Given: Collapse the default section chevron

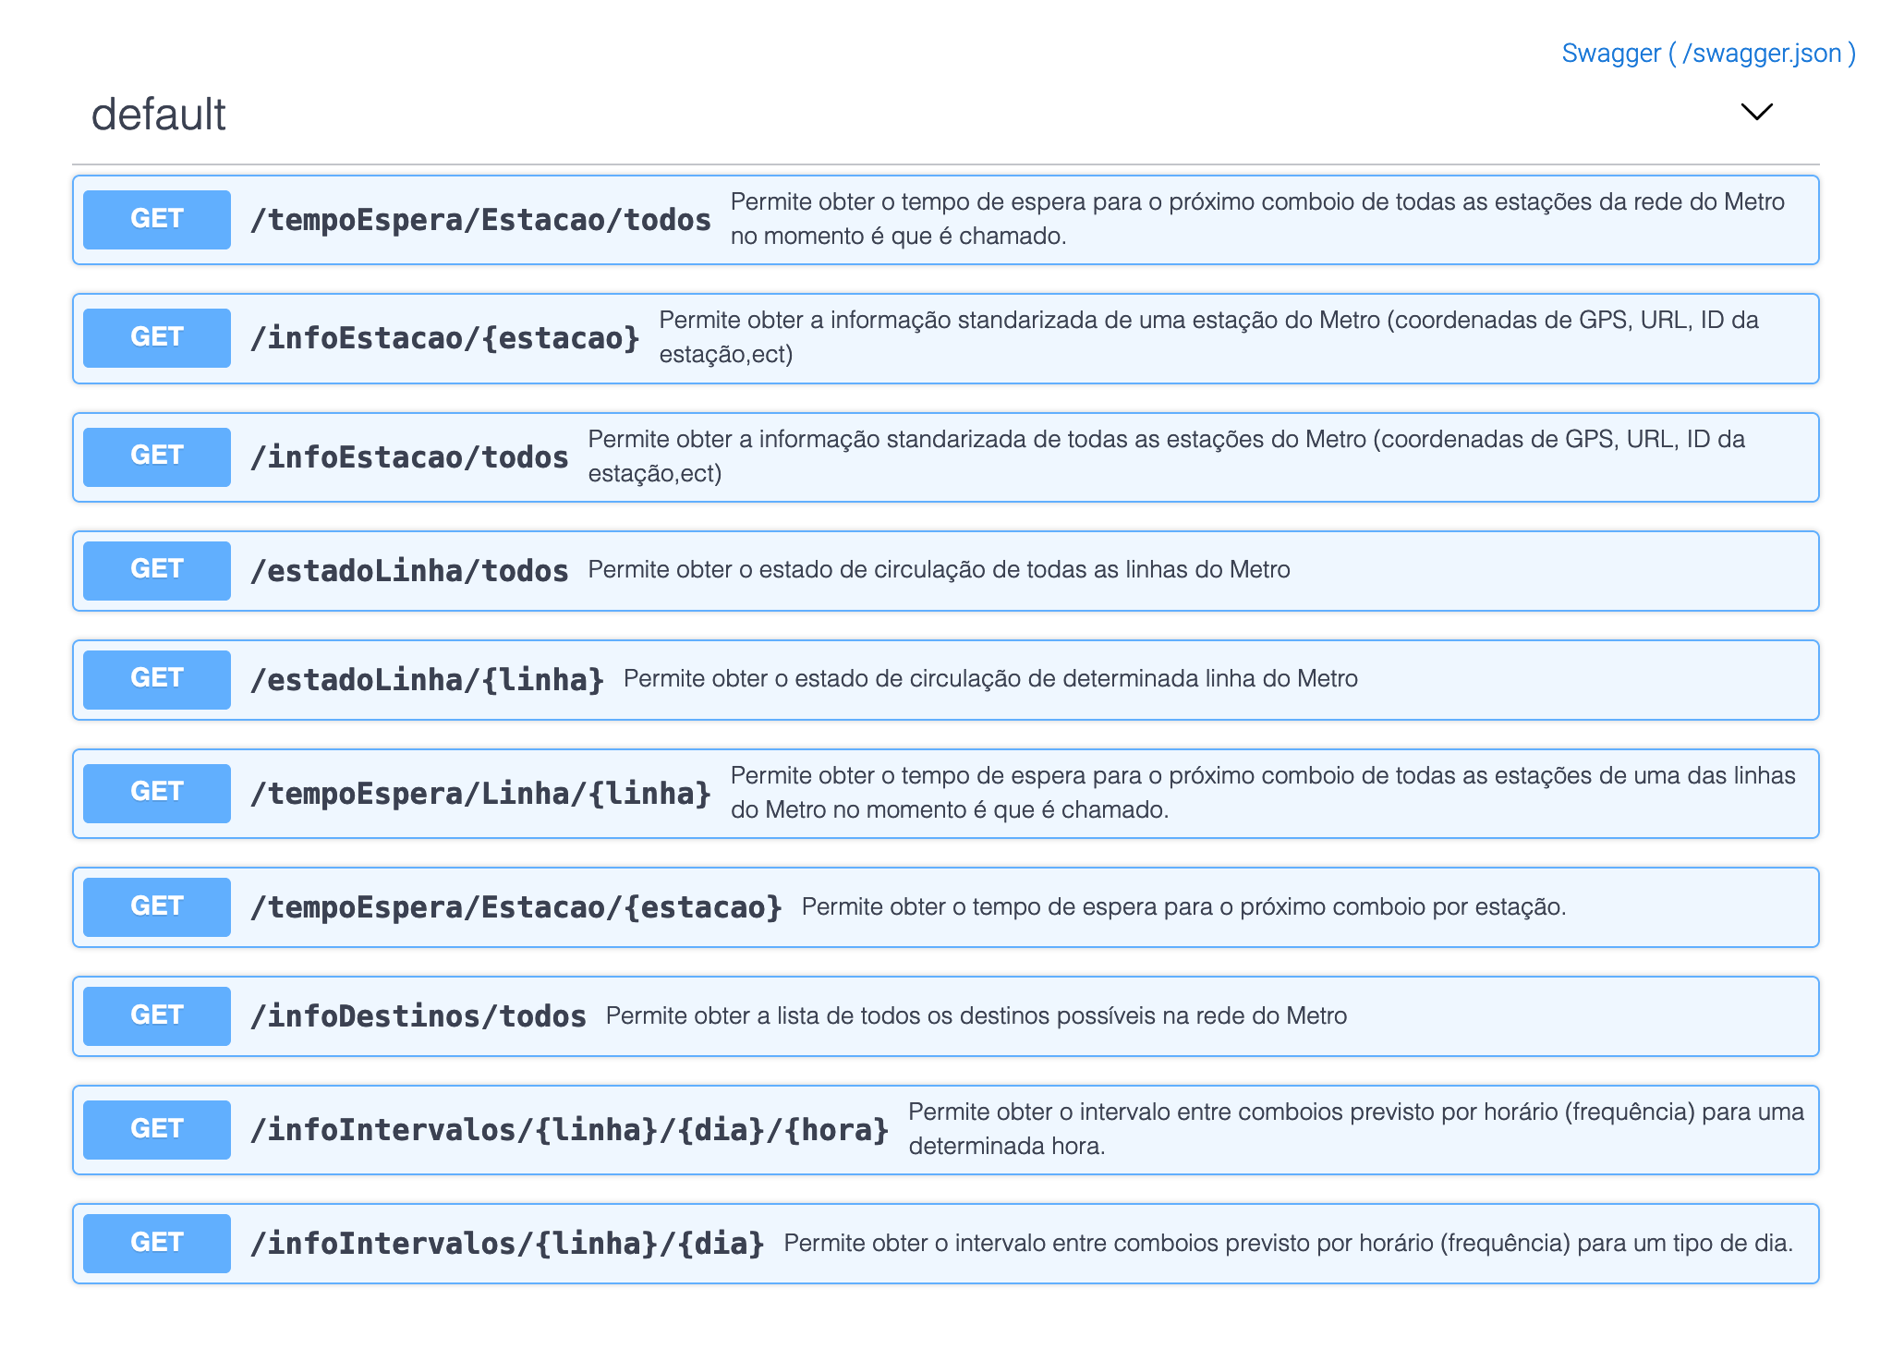Looking at the screenshot, I should pos(1756,112).
